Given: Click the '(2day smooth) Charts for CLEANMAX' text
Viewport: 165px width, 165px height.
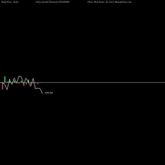Looking at the screenshot, I should 52,2.
